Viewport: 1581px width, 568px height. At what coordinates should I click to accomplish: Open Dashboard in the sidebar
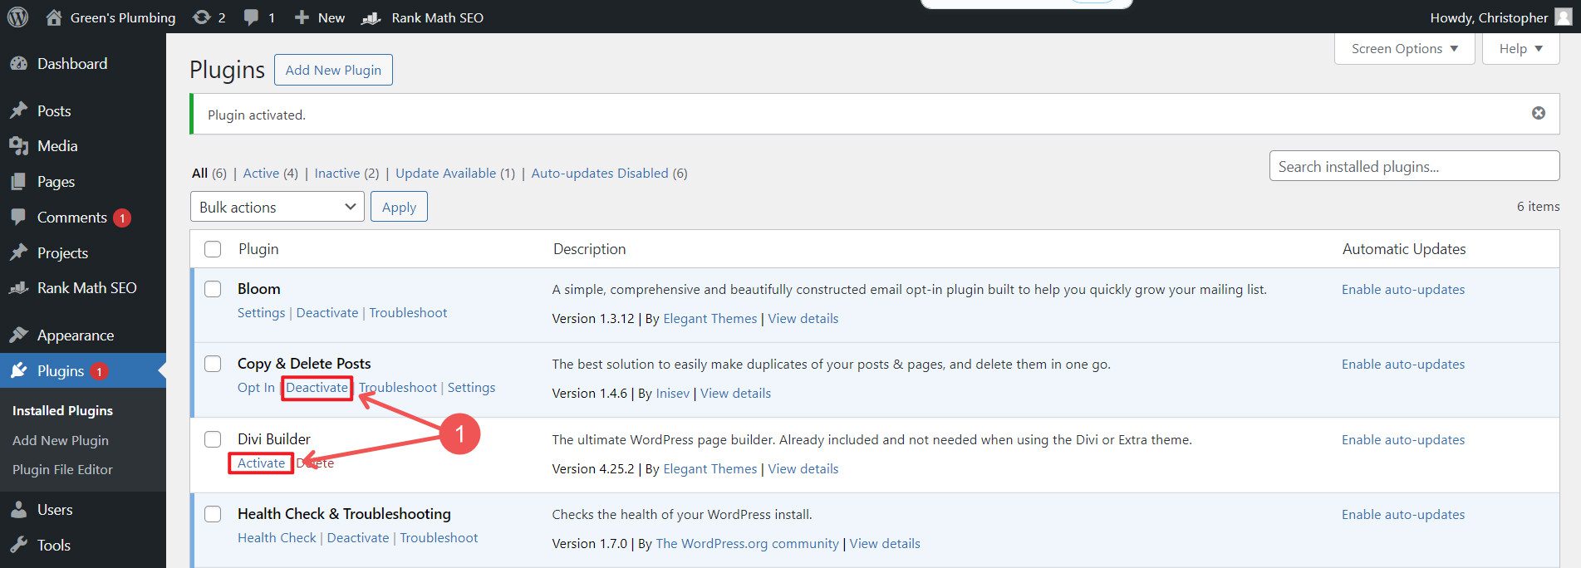pos(72,64)
